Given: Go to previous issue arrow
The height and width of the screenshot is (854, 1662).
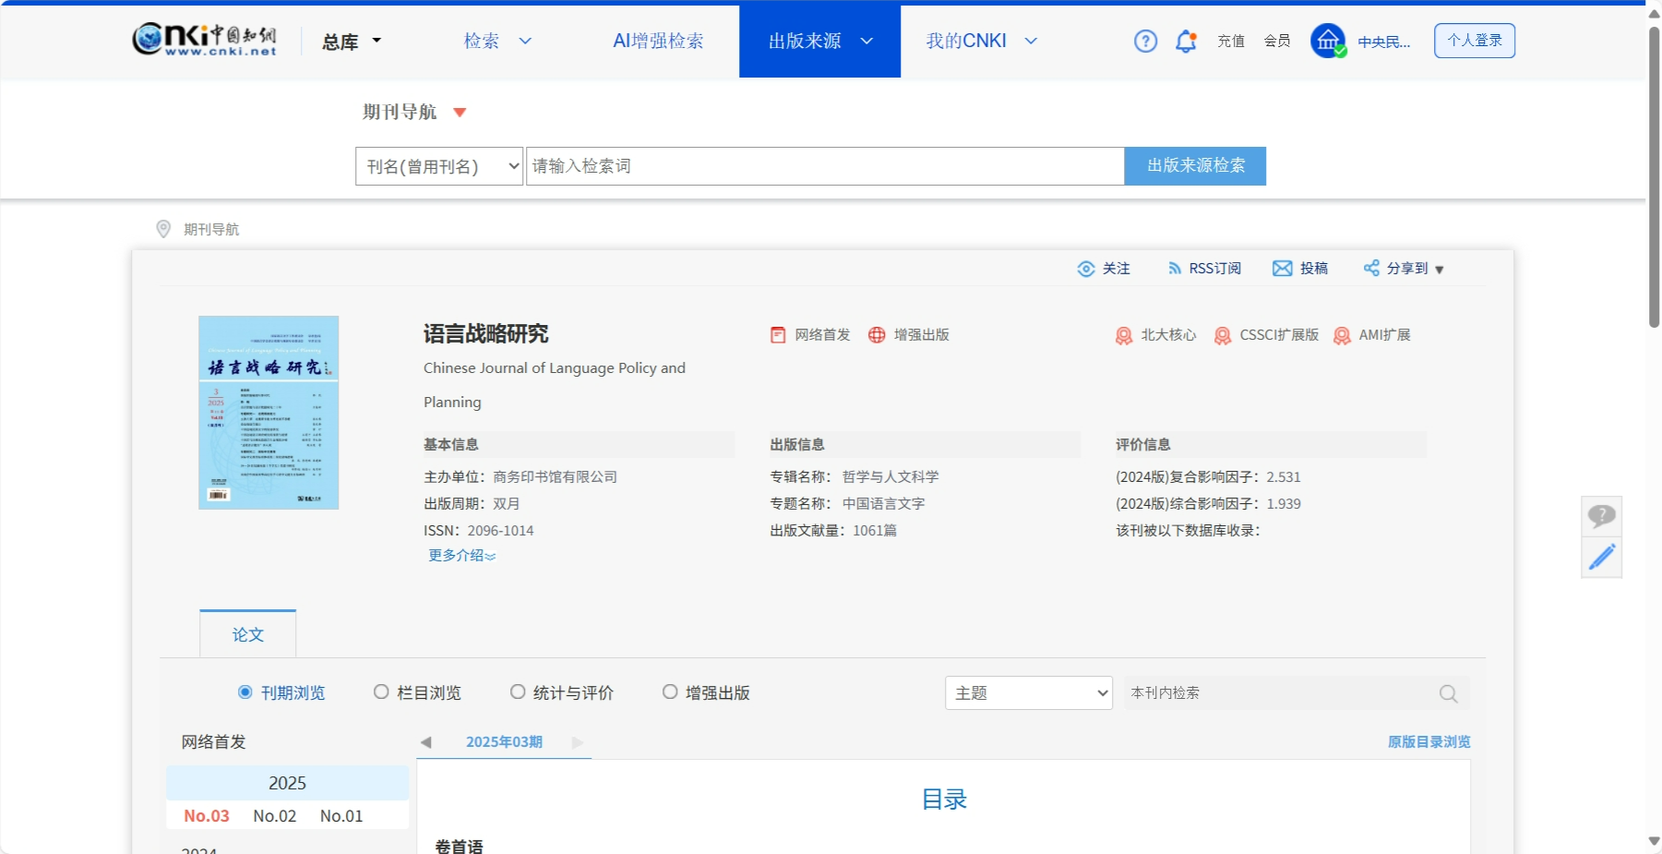Looking at the screenshot, I should point(425,742).
